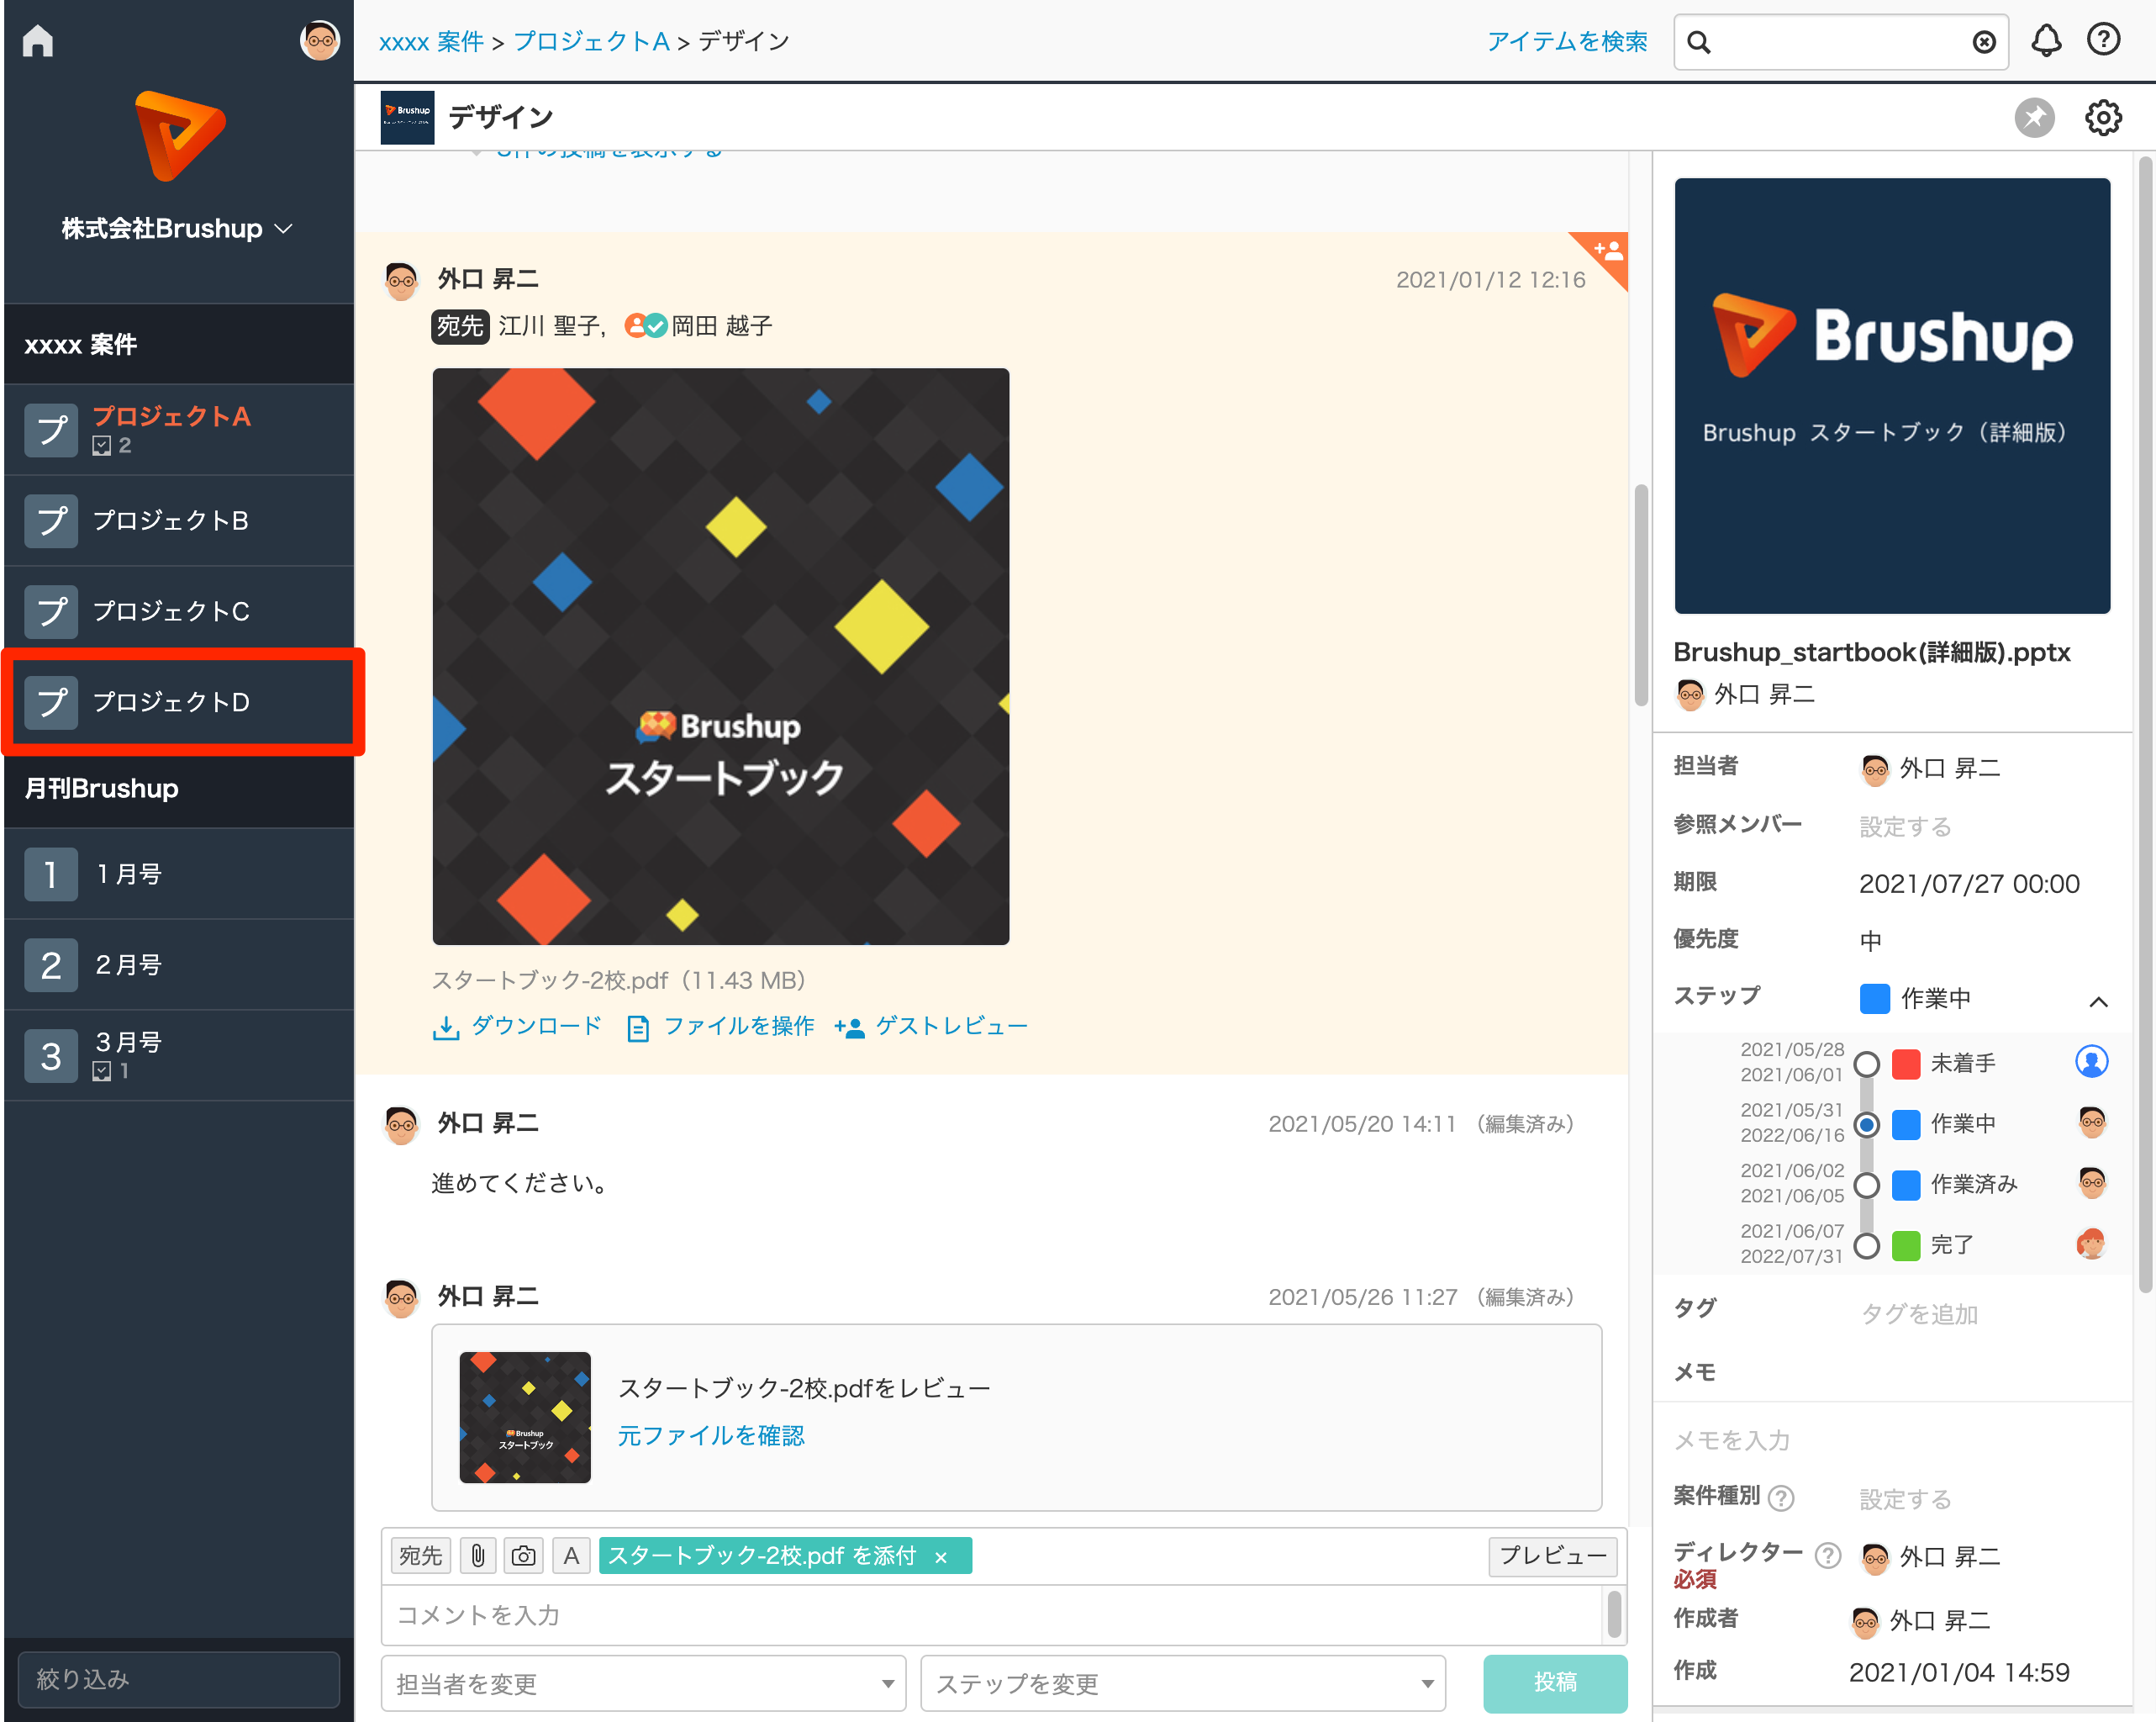Screen dimensions: 2156x1722
Task: Click the 担当者 value 外口 昇二
Action: click(x=1931, y=769)
